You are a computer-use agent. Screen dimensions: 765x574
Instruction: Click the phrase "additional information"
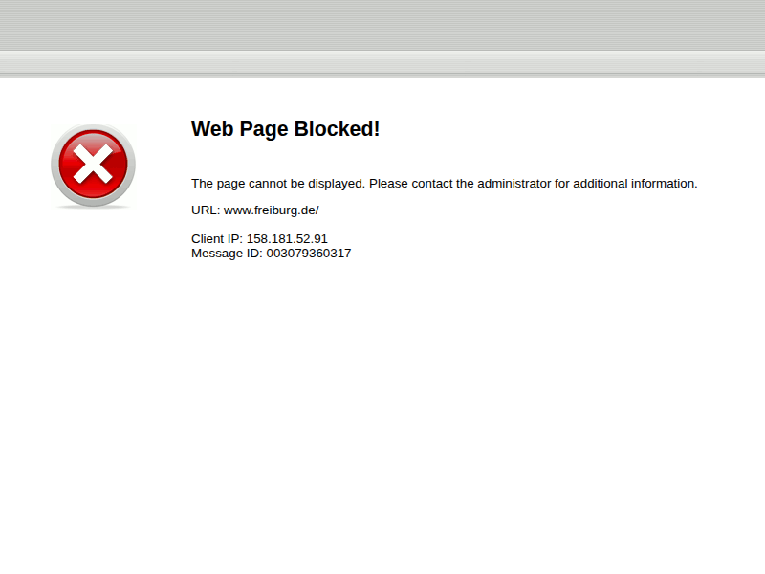click(x=635, y=184)
